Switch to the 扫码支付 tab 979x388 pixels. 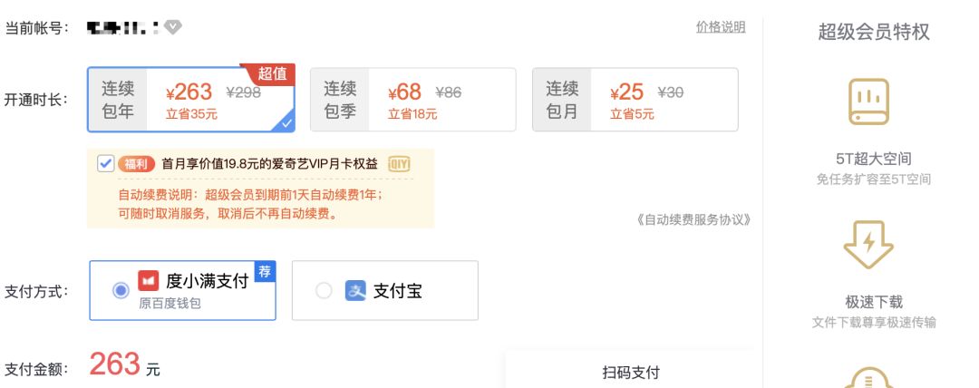click(x=631, y=372)
